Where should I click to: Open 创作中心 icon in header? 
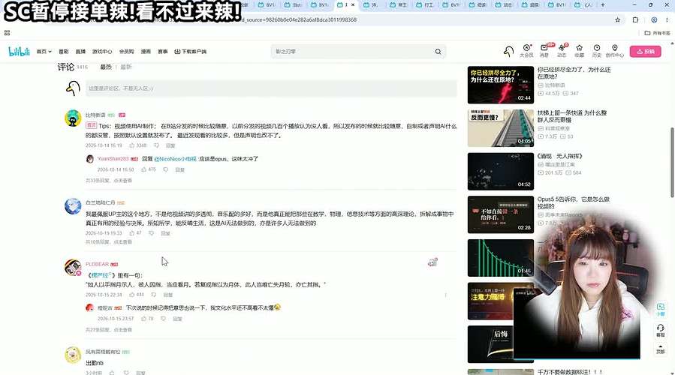(x=615, y=51)
